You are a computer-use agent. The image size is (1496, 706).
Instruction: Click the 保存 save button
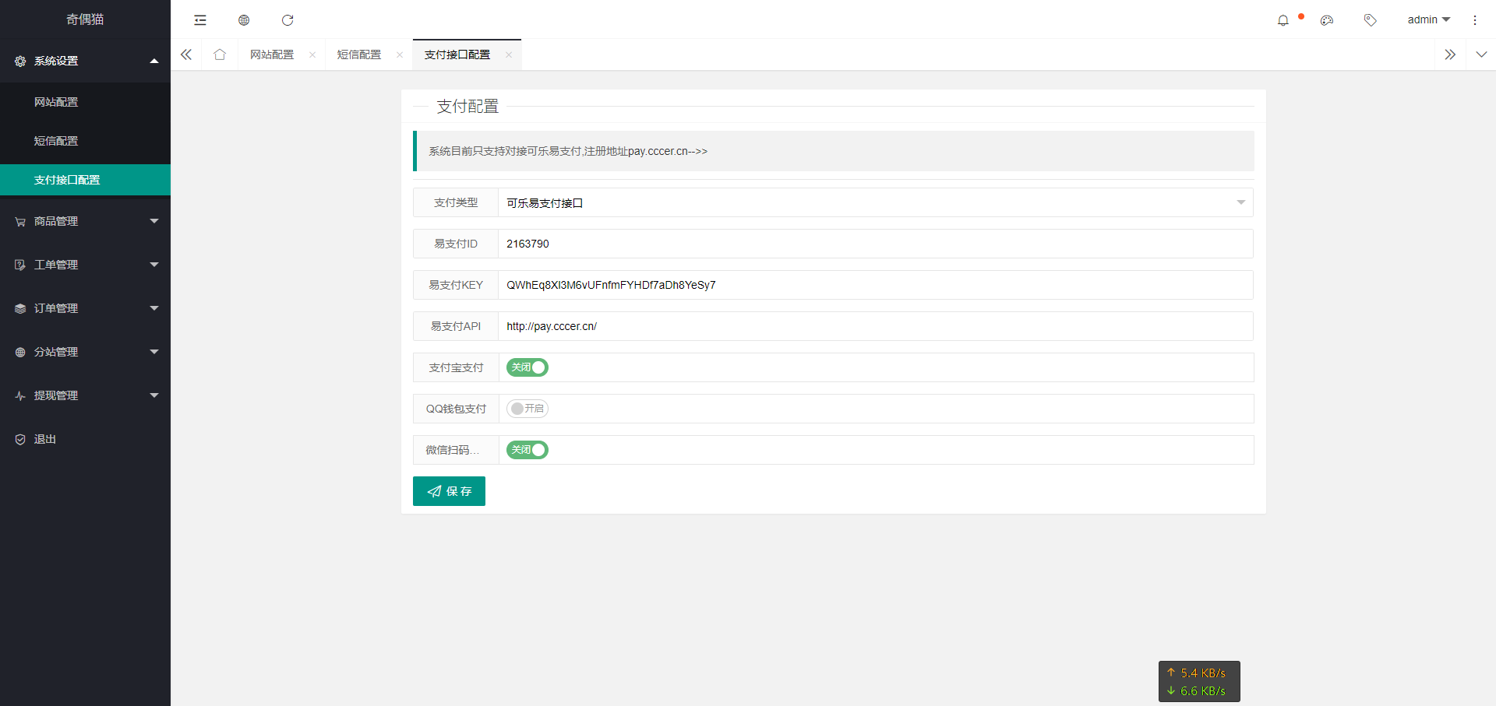click(x=449, y=491)
